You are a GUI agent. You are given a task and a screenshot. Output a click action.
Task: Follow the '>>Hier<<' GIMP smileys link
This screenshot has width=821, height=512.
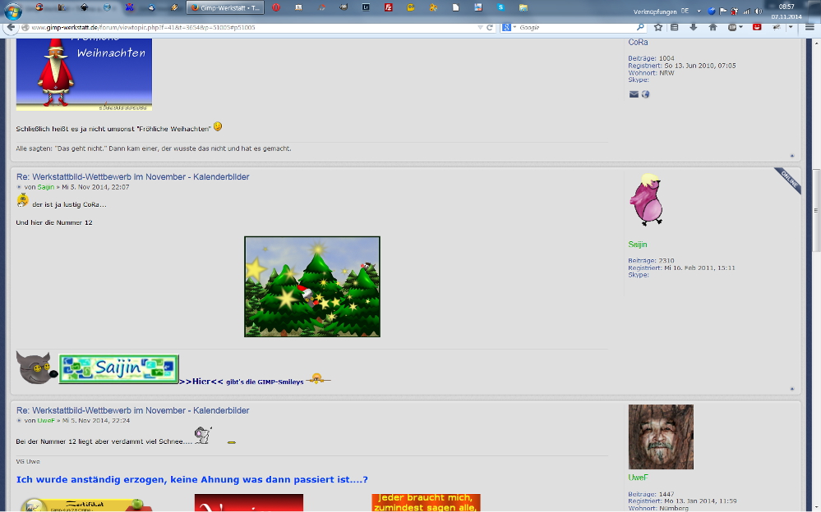(201, 382)
